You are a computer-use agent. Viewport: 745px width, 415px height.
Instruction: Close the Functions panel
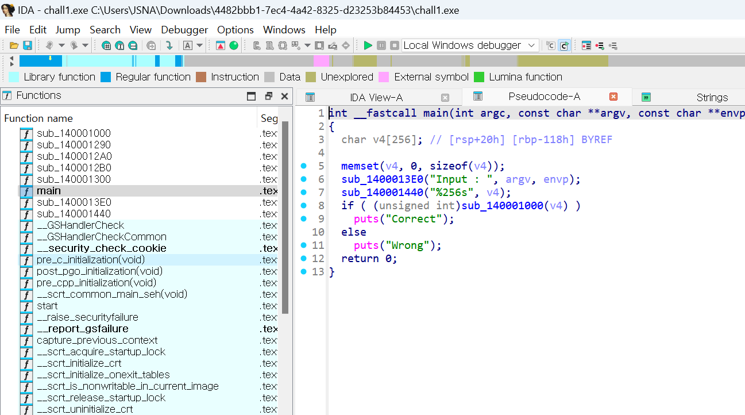[x=284, y=96]
